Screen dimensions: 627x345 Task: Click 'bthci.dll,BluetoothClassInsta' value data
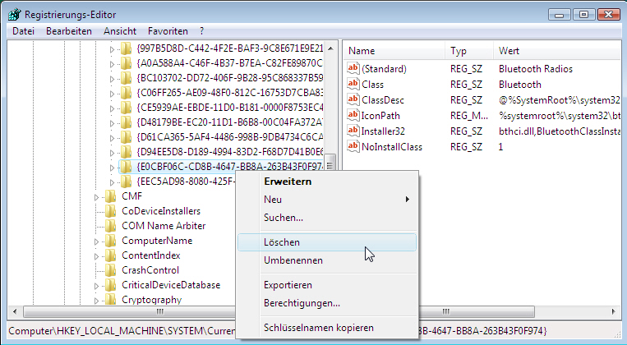coord(560,131)
